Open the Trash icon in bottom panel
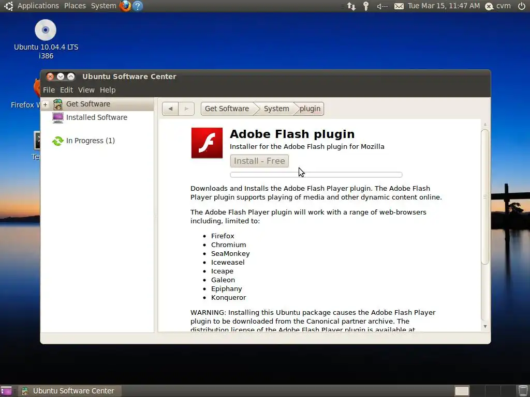Image resolution: width=530 pixels, height=397 pixels. pyautogui.click(x=523, y=391)
